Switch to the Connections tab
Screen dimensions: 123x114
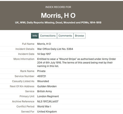48,36
